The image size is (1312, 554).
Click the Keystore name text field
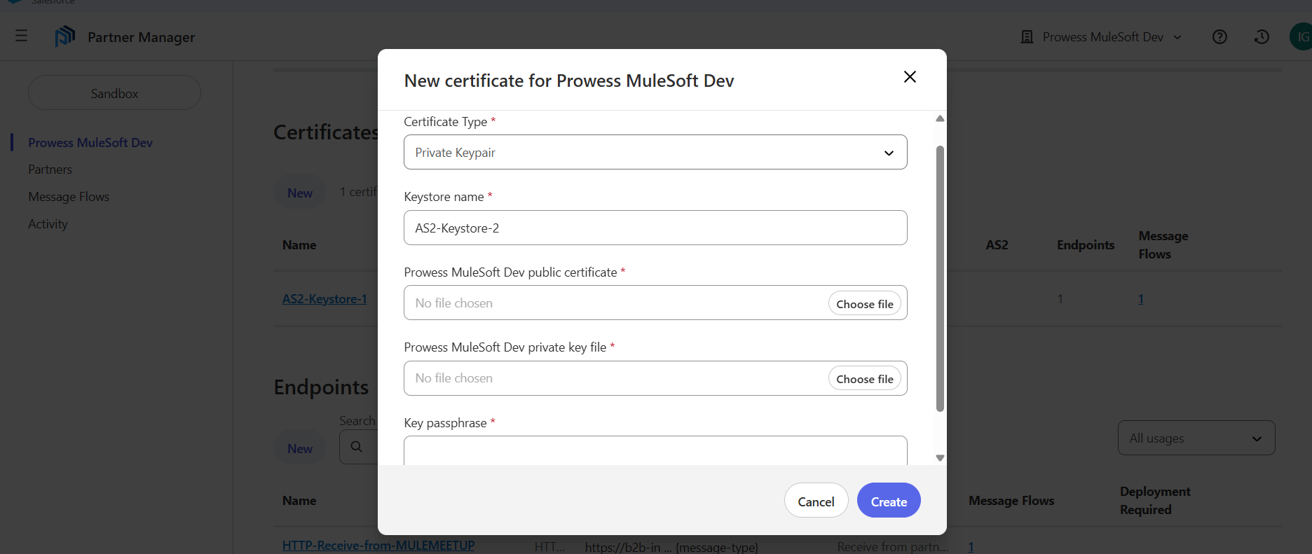655,228
